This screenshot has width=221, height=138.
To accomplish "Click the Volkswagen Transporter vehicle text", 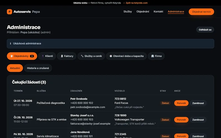I will (x=129, y=120).
